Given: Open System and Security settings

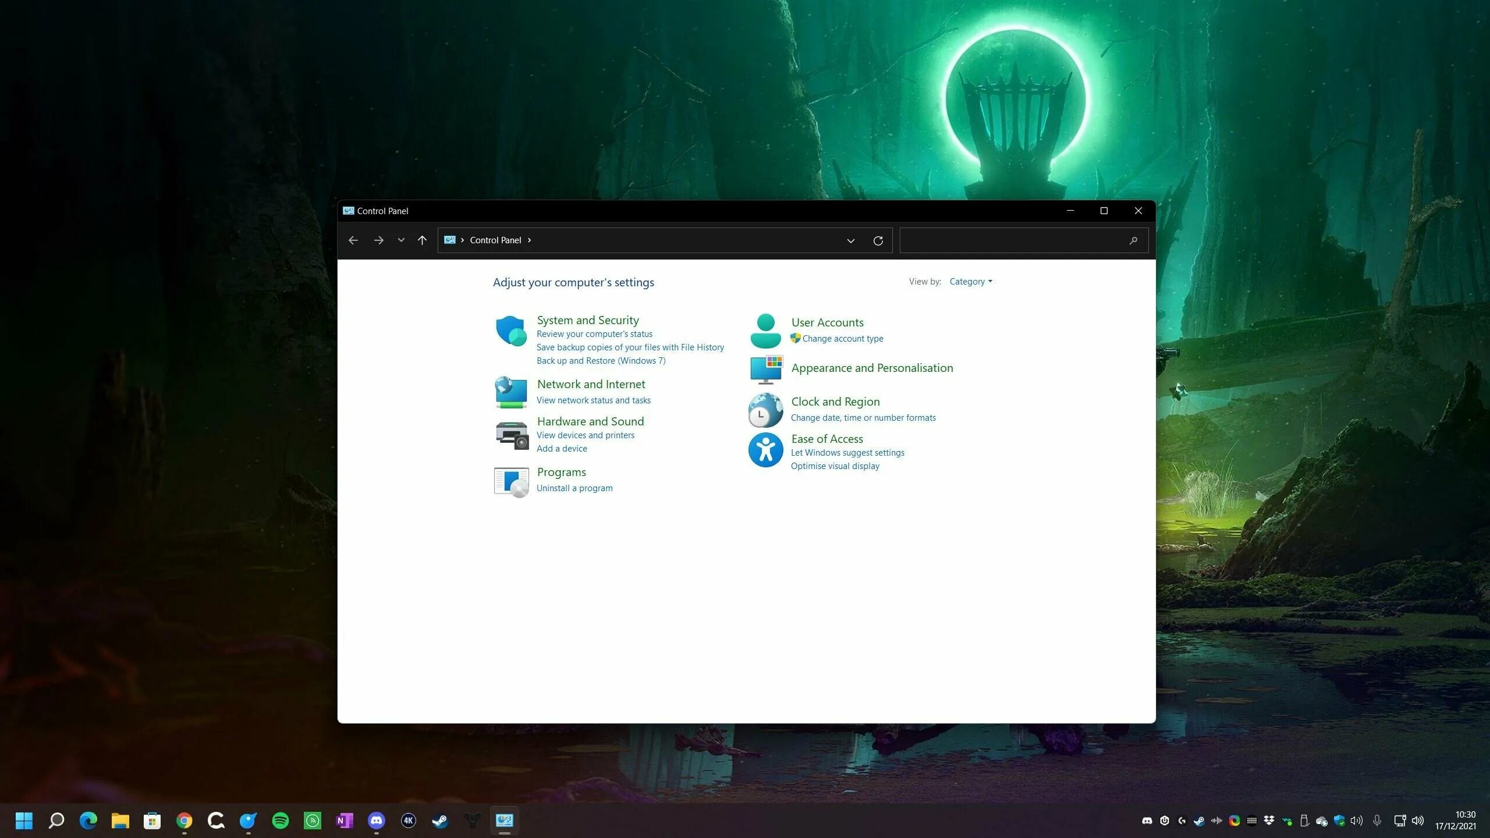Looking at the screenshot, I should 587,319.
